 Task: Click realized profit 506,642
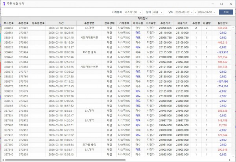pyautogui.click(x=223, y=62)
